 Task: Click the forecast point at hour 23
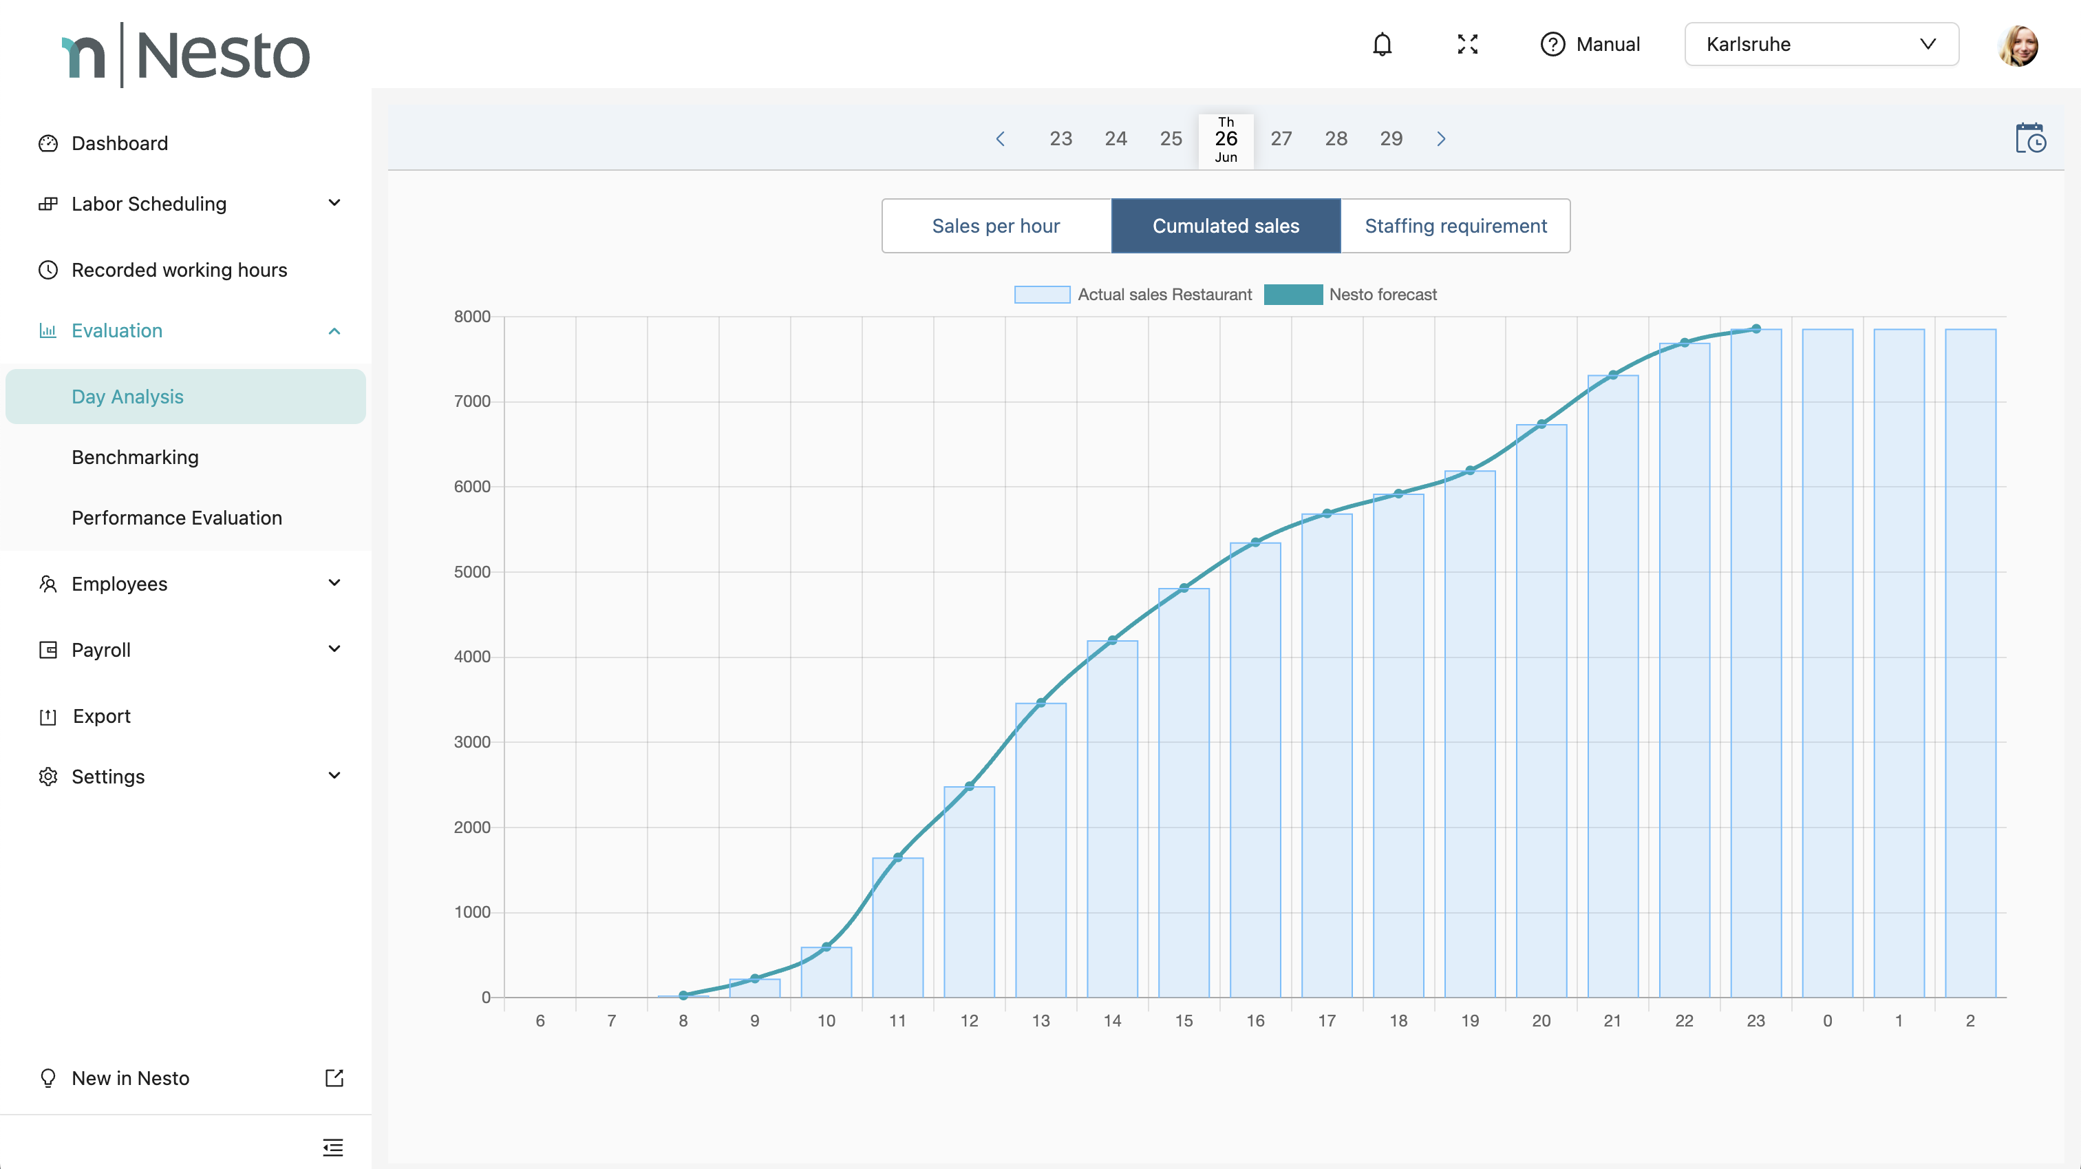pos(1755,329)
